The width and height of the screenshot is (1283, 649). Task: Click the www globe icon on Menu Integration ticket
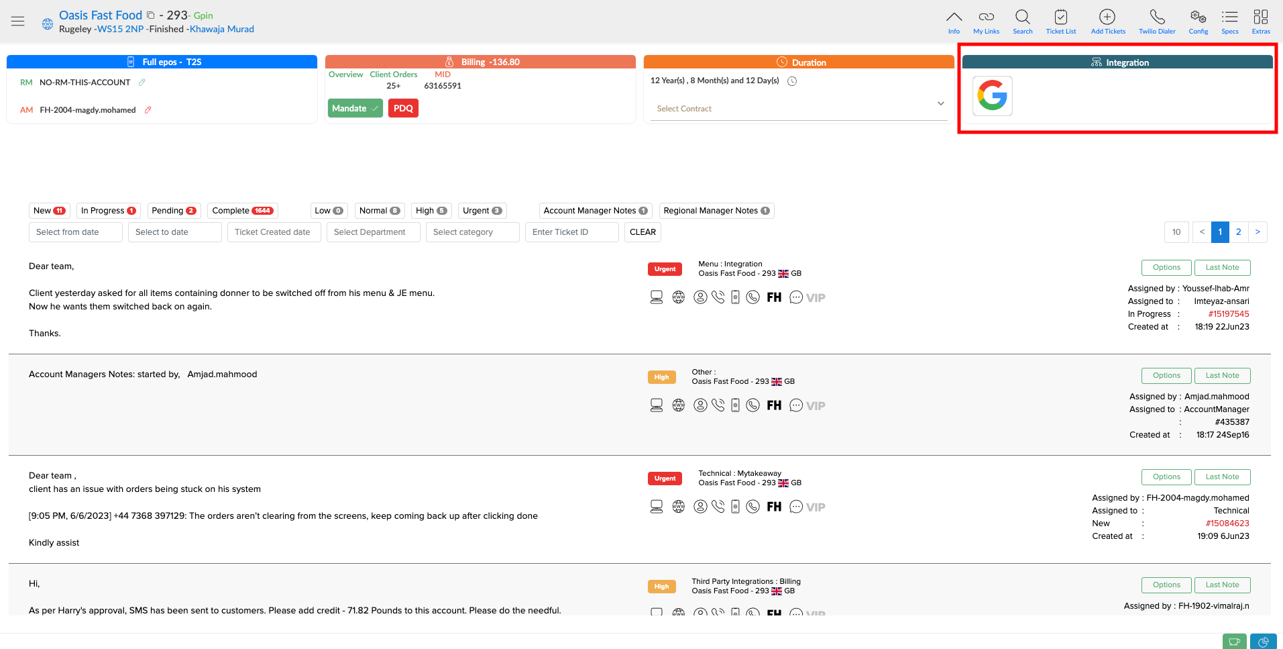tap(679, 297)
